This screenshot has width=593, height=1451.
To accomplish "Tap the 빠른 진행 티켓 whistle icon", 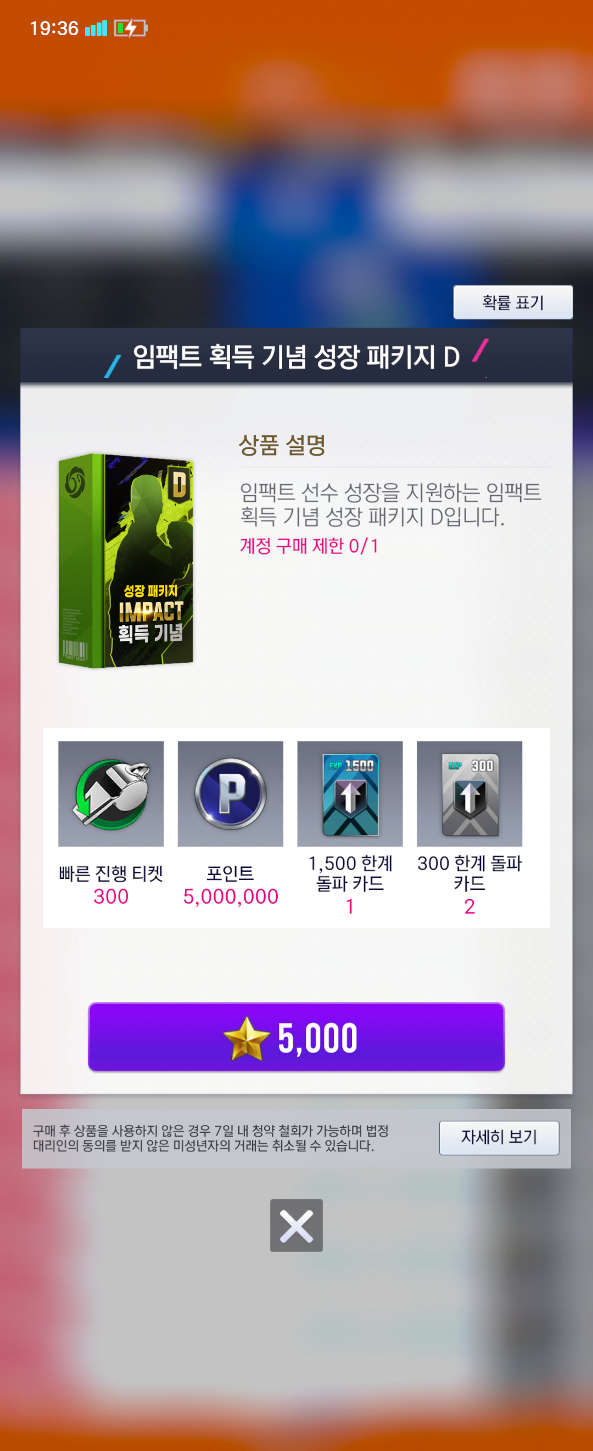I will coord(111,793).
